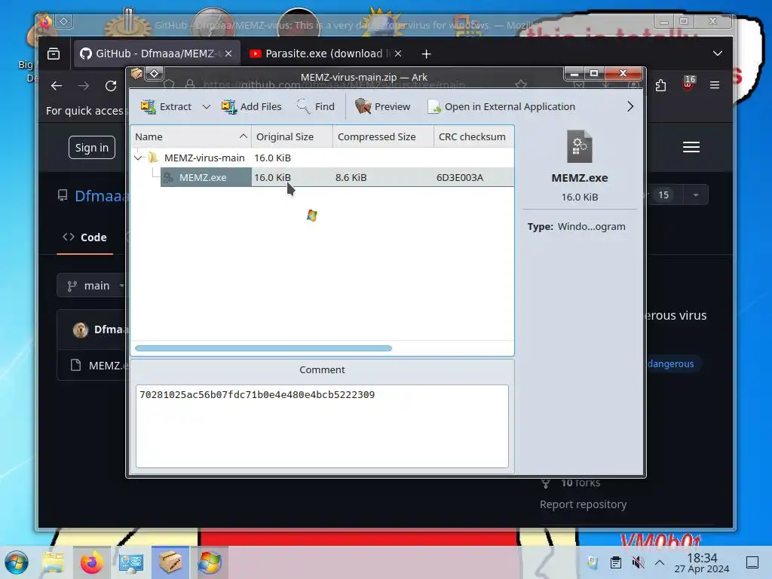Sort by Compressed Size column header
Image resolution: width=772 pixels, height=579 pixels.
383,137
